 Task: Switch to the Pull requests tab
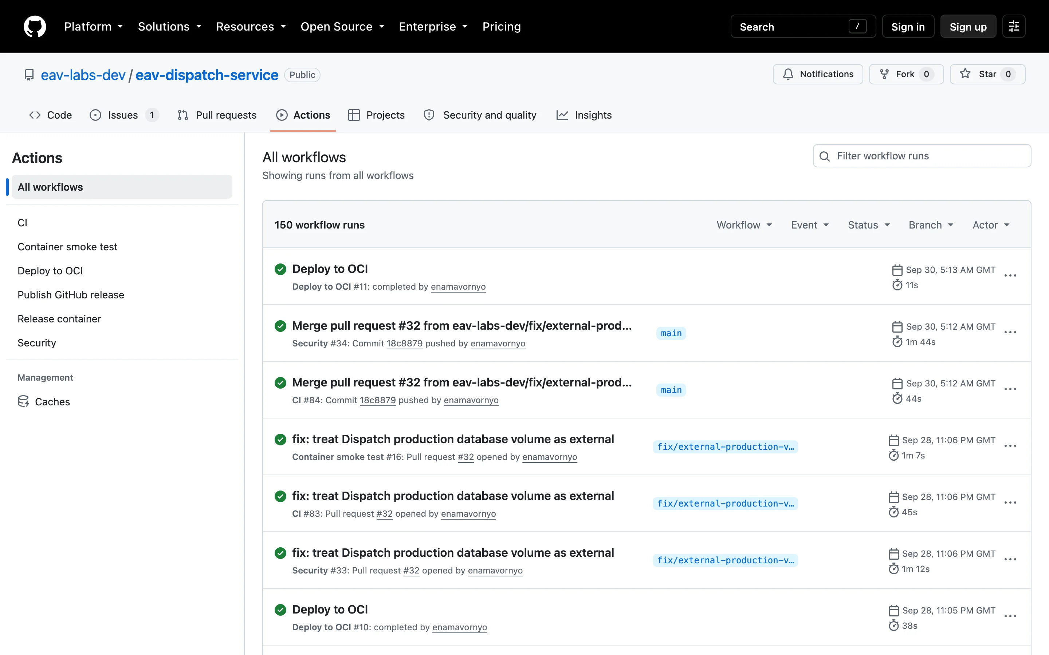click(217, 115)
